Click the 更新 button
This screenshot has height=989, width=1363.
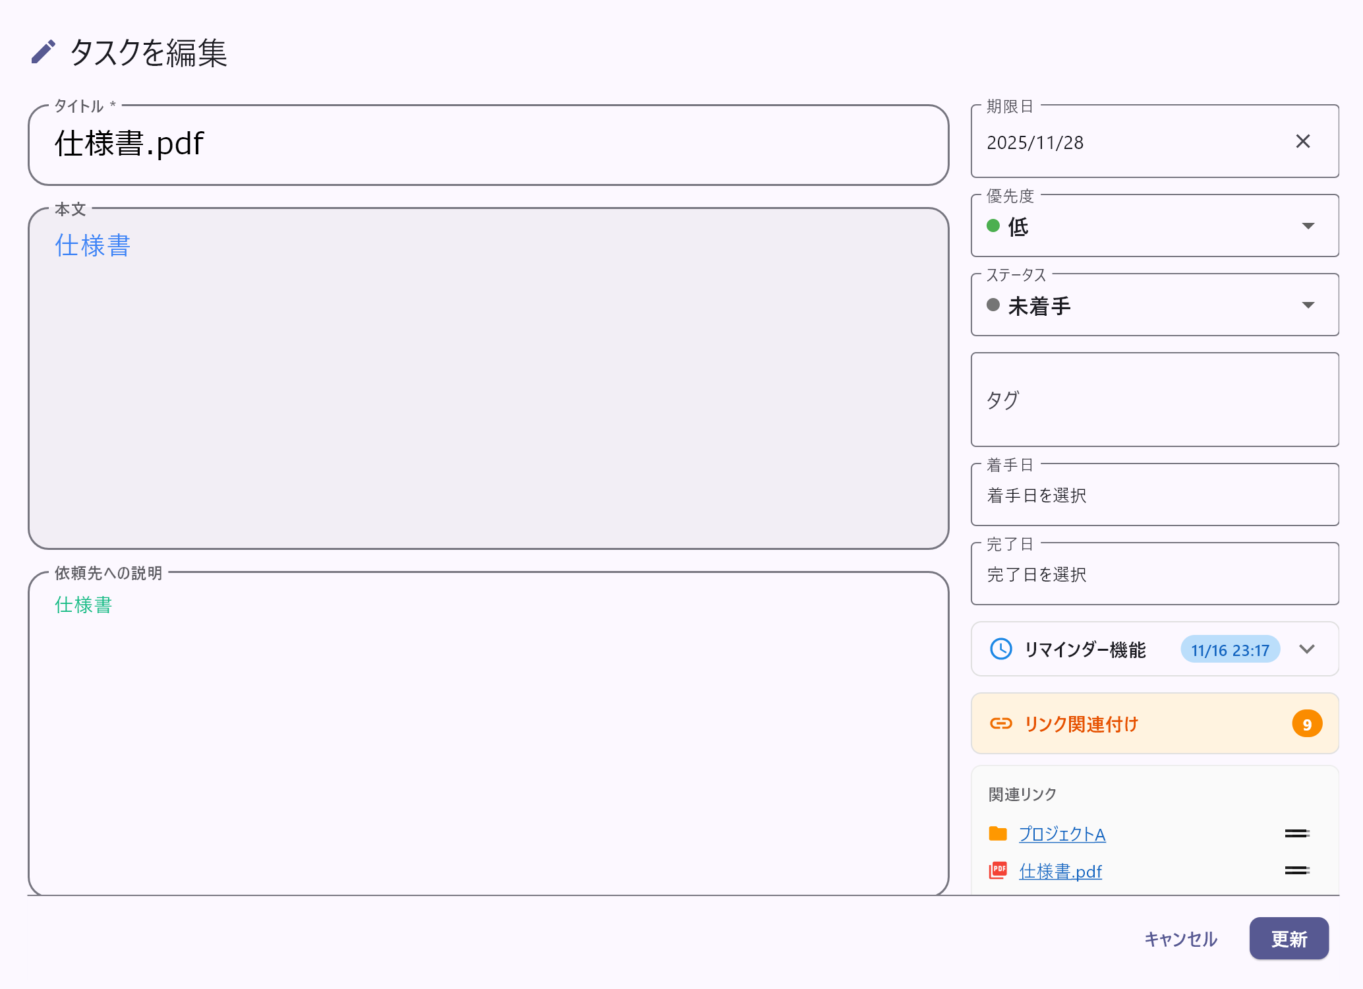click(1289, 938)
